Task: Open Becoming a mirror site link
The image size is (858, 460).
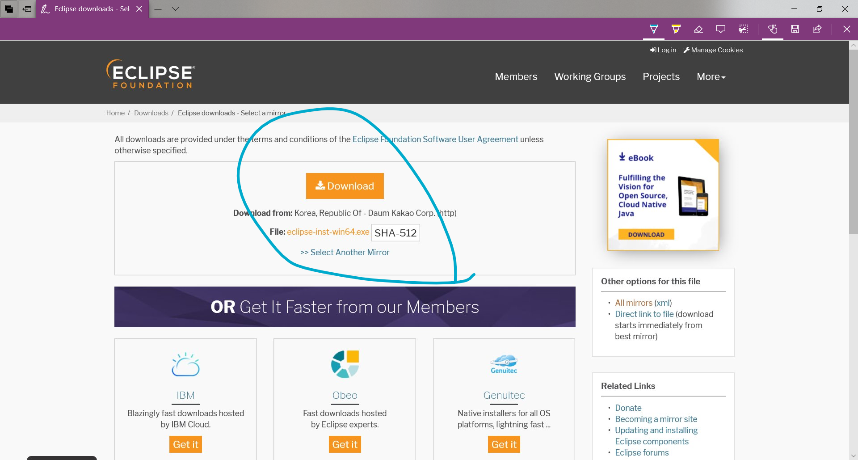Action: (656, 419)
